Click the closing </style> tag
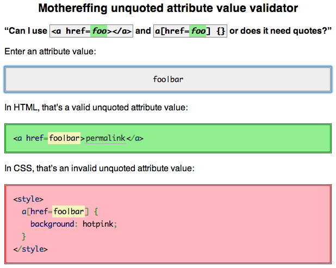Image resolution: width=336 pixels, height=268 pixels. click(30, 249)
